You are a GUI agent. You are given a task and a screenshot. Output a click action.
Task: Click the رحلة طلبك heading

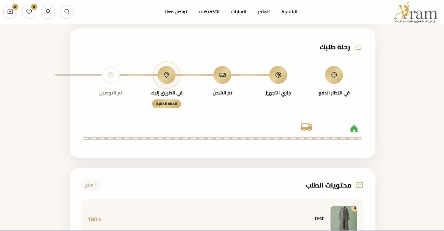(335, 47)
